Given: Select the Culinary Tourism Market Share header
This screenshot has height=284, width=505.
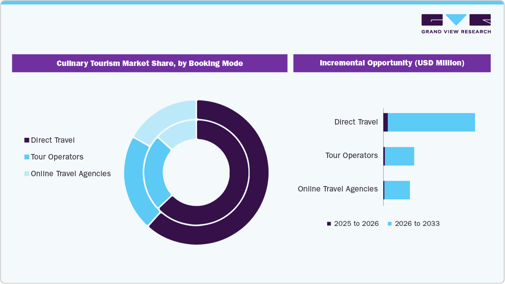Looking at the screenshot, I should [150, 63].
